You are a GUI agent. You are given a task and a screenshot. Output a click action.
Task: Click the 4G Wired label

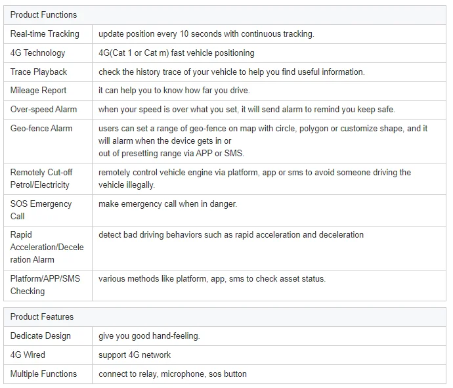pyautogui.click(x=28, y=355)
